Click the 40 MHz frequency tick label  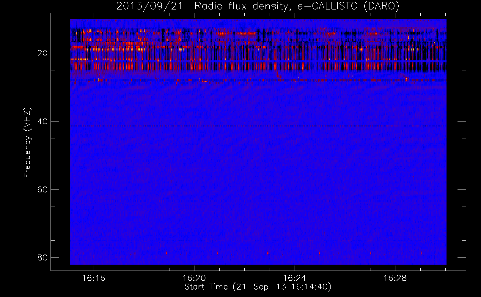43,121
